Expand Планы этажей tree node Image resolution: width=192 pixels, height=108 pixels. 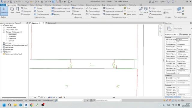[4, 28]
